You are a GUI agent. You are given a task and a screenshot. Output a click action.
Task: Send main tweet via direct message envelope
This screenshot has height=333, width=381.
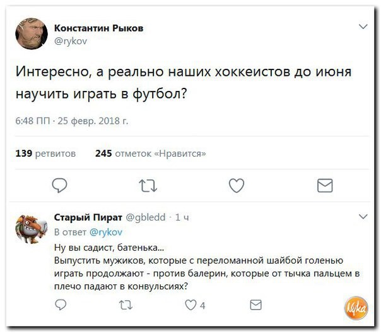point(324,185)
